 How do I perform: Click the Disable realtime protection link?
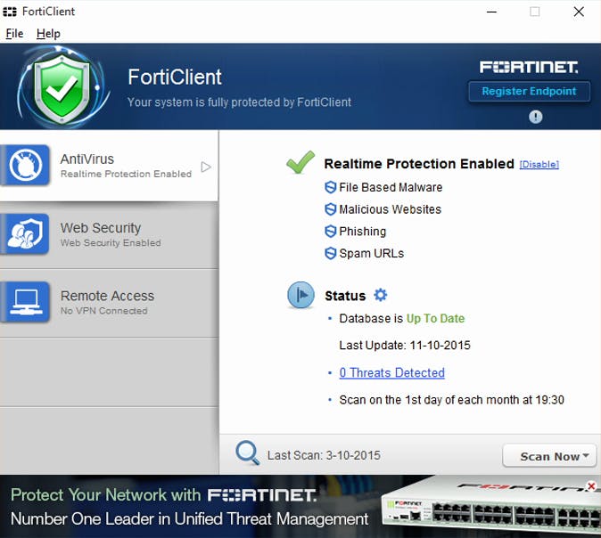pyautogui.click(x=539, y=164)
